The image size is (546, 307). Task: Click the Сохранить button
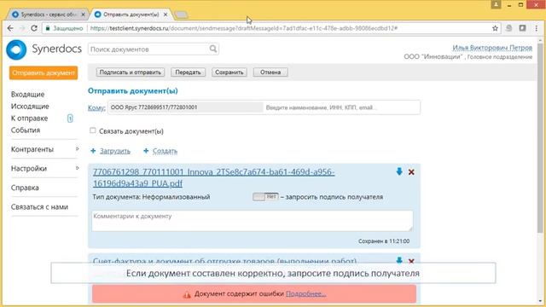click(229, 72)
